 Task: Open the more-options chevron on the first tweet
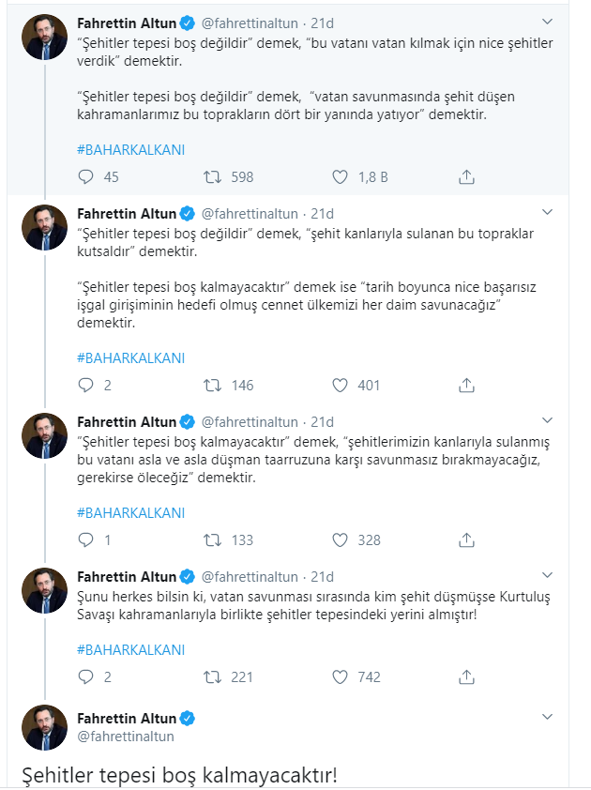[x=549, y=20]
